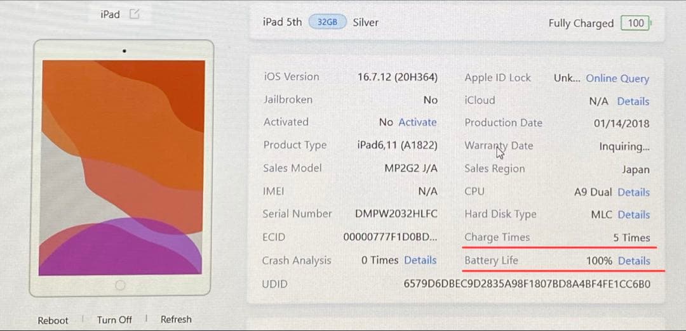Viewport: 686px width, 331px height.
Task: Select the truncated ECID value
Action: click(390, 237)
